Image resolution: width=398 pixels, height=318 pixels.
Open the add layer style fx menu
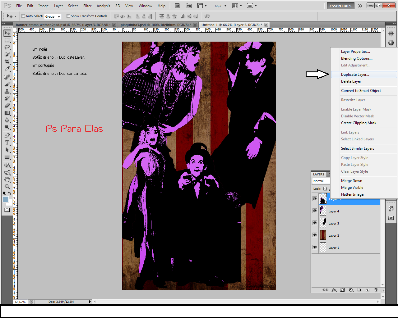(334, 289)
